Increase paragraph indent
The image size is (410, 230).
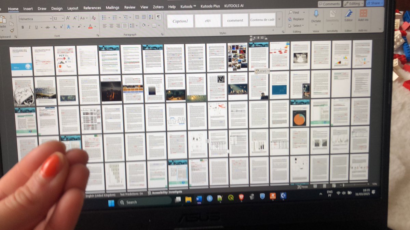tap(143, 17)
